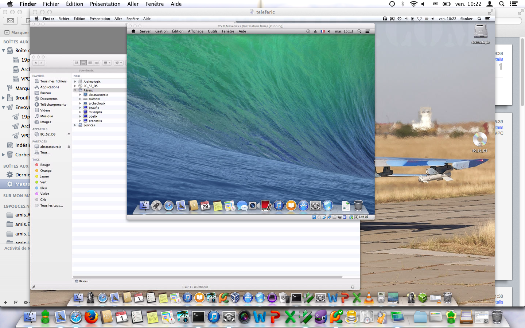Collapse the Réseau tree item
This screenshot has width=525, height=328.
coord(75,90)
